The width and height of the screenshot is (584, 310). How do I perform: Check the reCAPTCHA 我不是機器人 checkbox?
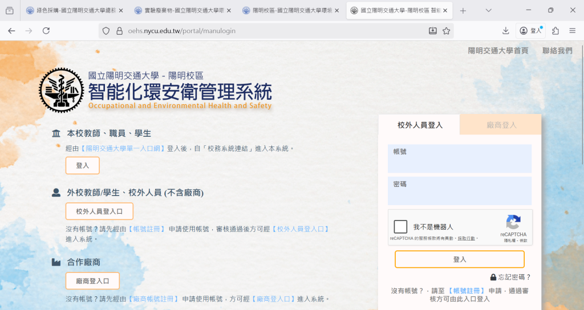click(x=401, y=226)
